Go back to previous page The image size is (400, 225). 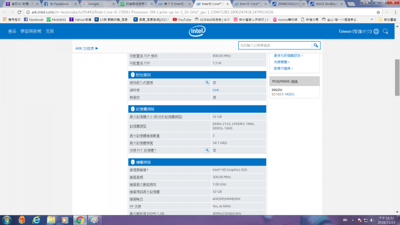5,12
